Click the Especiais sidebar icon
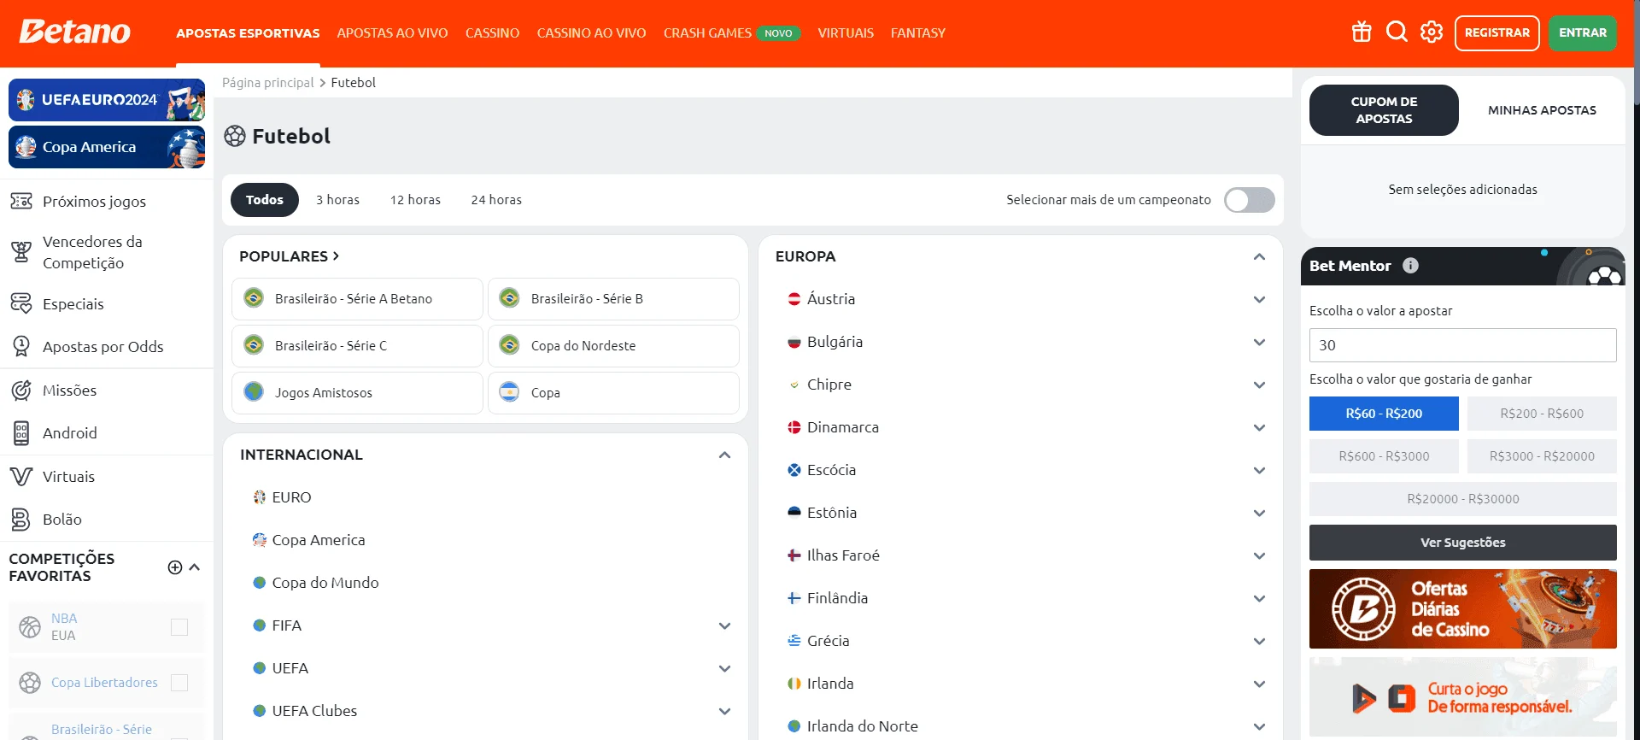The width and height of the screenshot is (1640, 740). [x=21, y=304]
